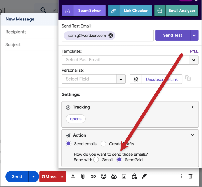Screen dimensions: 202x187
Task: Choose Gmail as the sending method
Action: click(x=96, y=160)
